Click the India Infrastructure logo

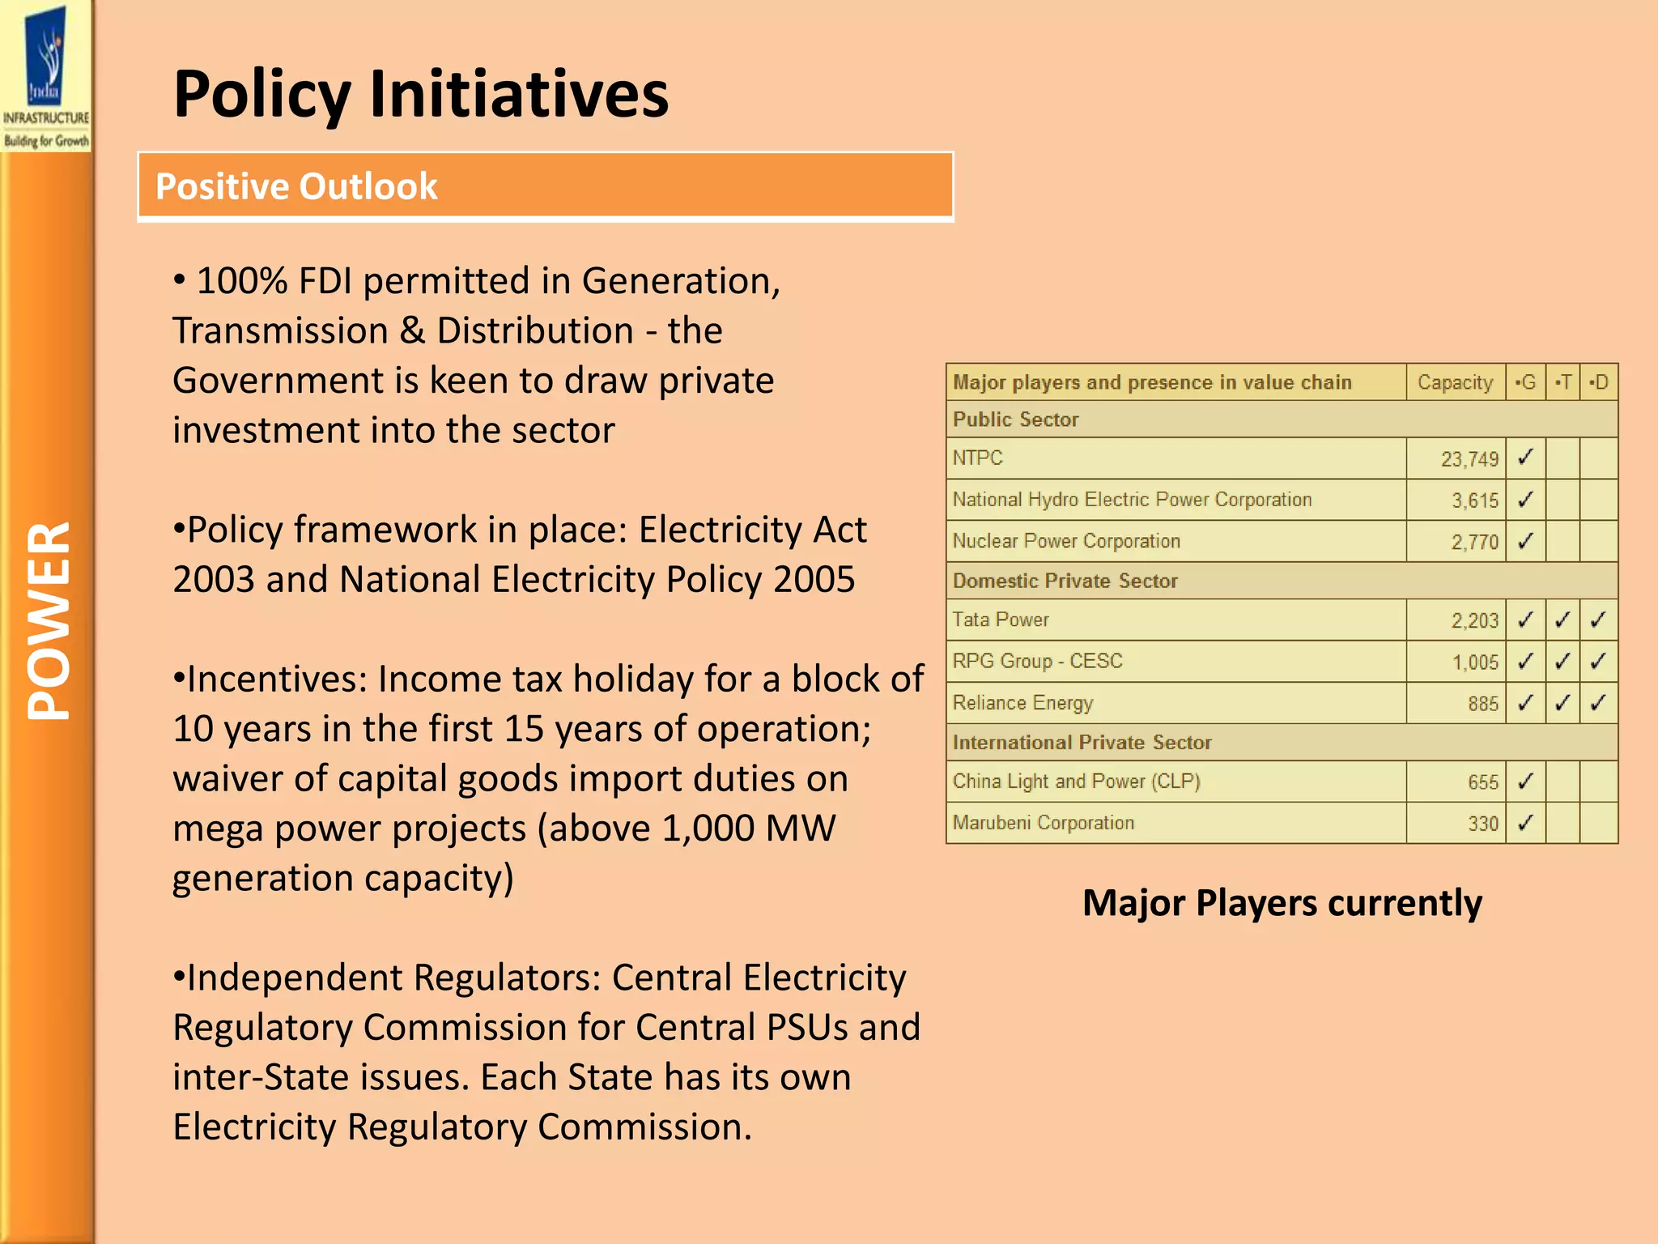tap(46, 76)
